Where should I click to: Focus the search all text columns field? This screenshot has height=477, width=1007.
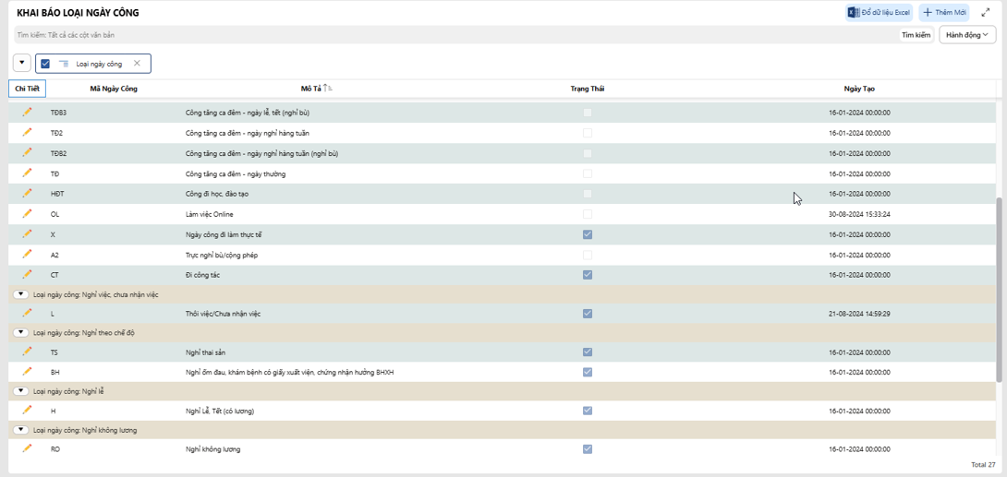pos(455,35)
